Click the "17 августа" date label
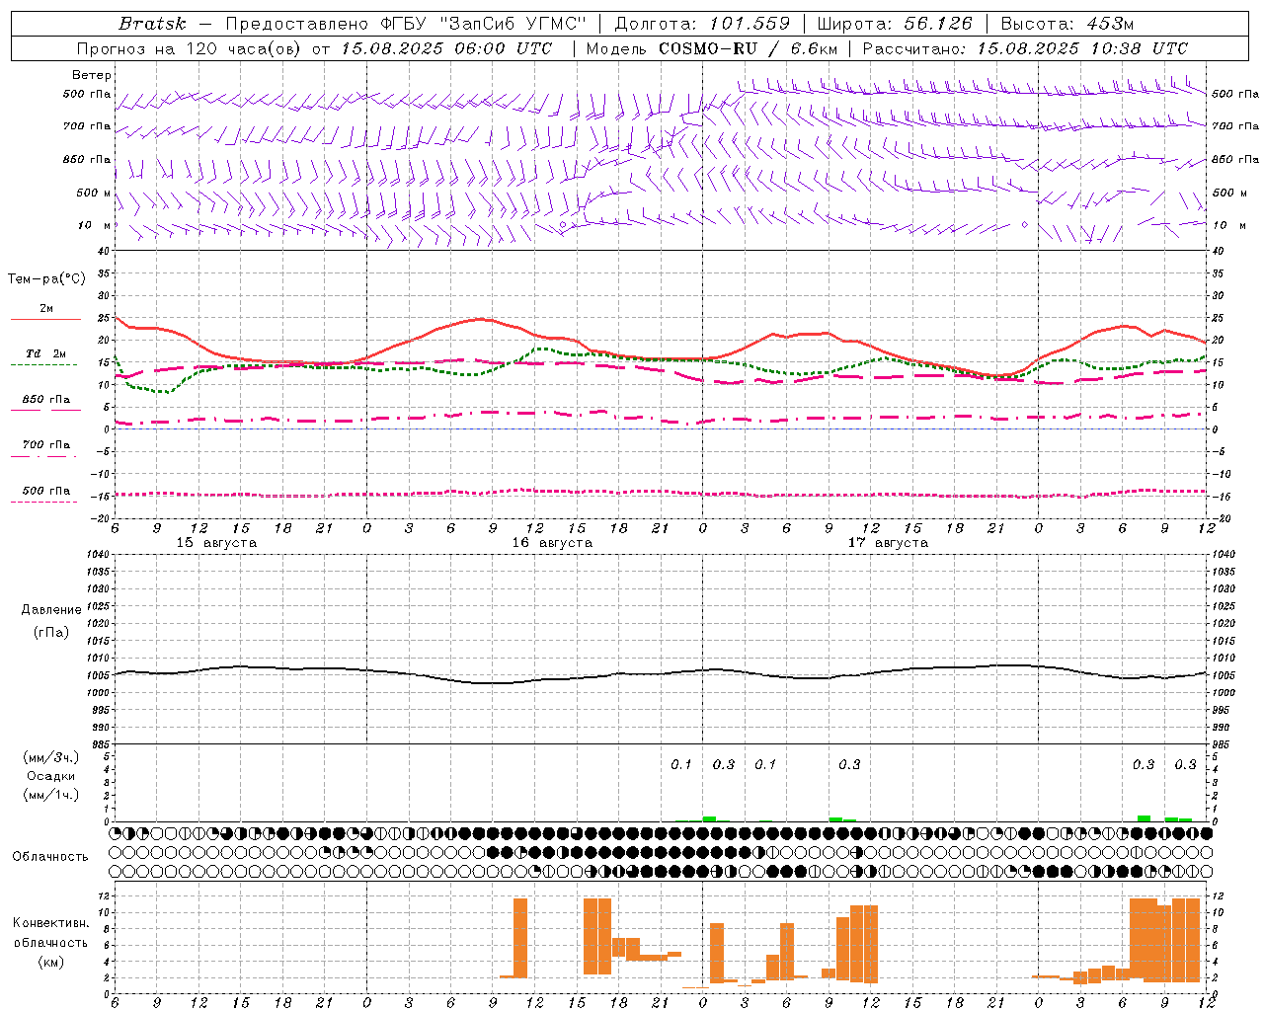This screenshot has height=1011, width=1264. pyautogui.click(x=888, y=543)
